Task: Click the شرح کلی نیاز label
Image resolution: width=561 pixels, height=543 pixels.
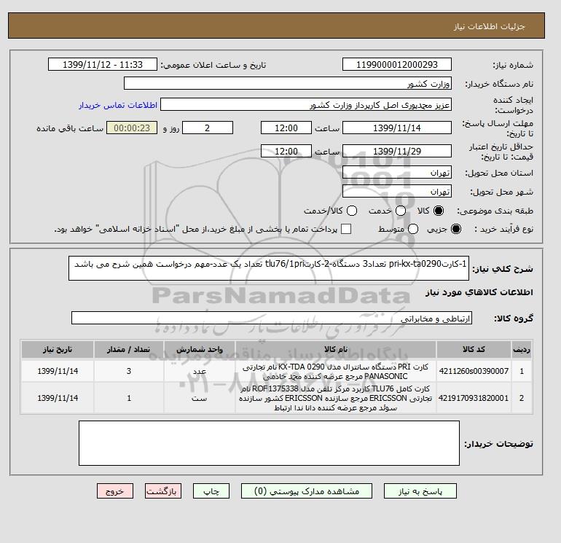Action: tap(503, 269)
